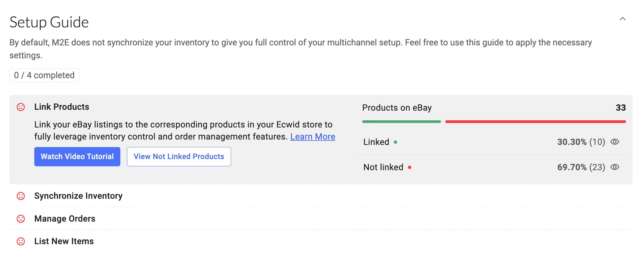The image size is (642, 264).
Task: Click the status icon next to Synchronize Inventory
Action: pos(20,196)
